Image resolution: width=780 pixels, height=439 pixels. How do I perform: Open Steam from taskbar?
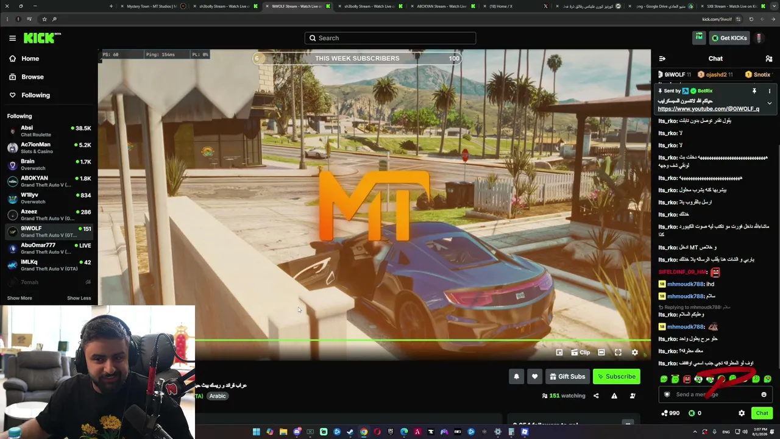(350, 432)
